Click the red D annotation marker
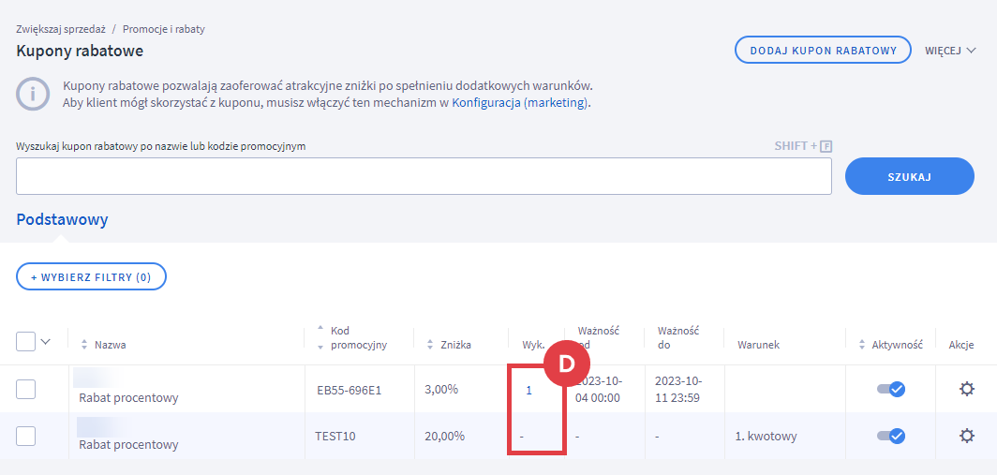The image size is (997, 475). [x=567, y=363]
